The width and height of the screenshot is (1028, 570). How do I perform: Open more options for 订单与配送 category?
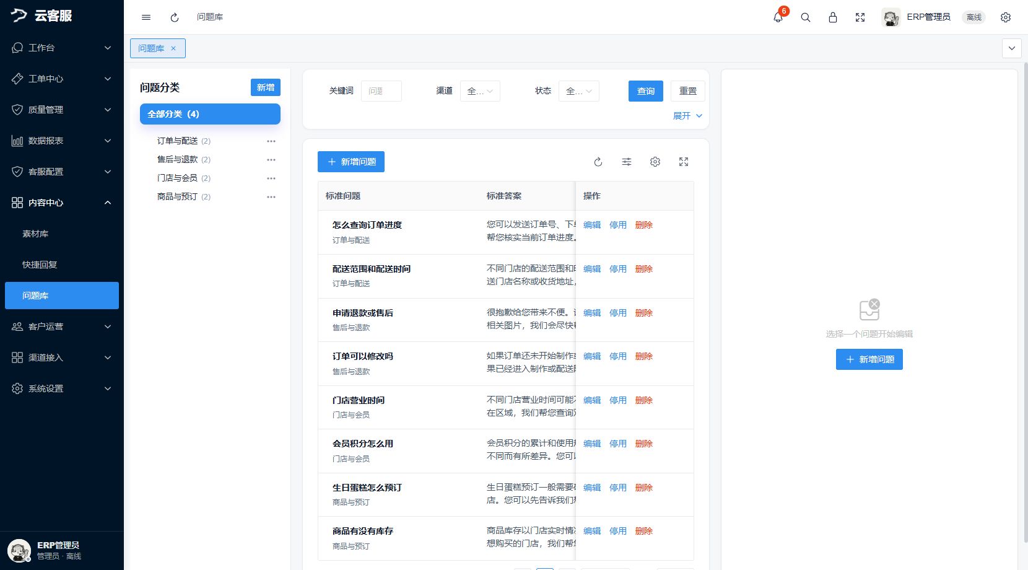pyautogui.click(x=271, y=141)
